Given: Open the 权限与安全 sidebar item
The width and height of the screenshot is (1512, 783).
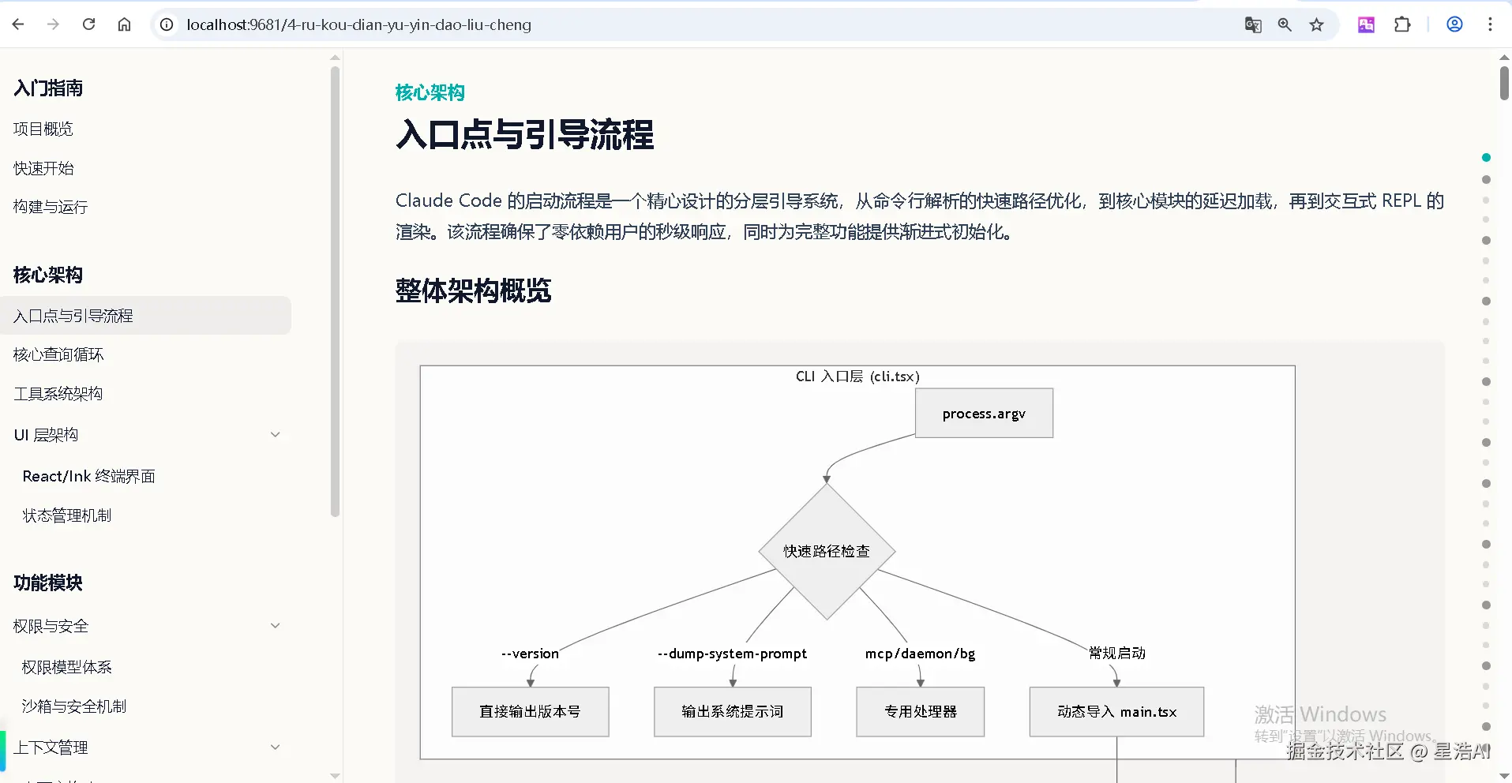Looking at the screenshot, I should (x=51, y=626).
